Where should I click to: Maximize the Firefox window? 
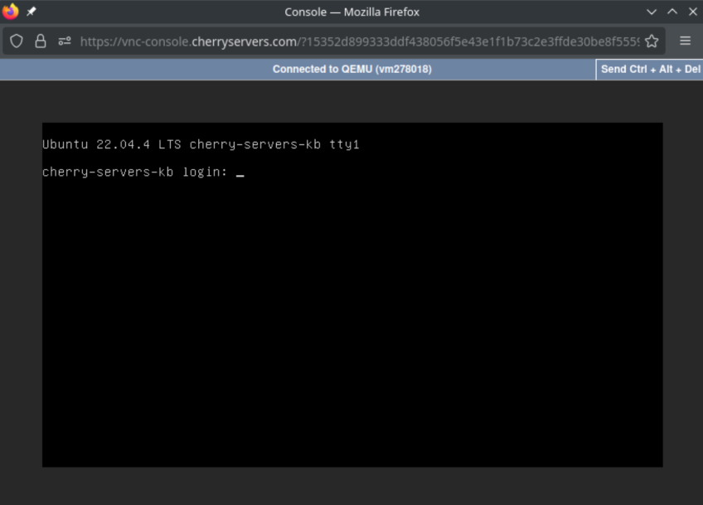tap(672, 12)
